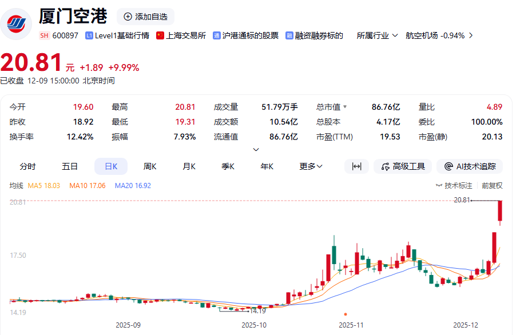Click the 沪港通标的股票 tag icon
This screenshot has width=516, height=335.
(217, 35)
